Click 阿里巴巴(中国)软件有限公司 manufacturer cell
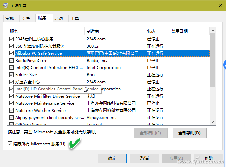Image resolution: width=226 pixels, height=167 pixels. point(112,53)
